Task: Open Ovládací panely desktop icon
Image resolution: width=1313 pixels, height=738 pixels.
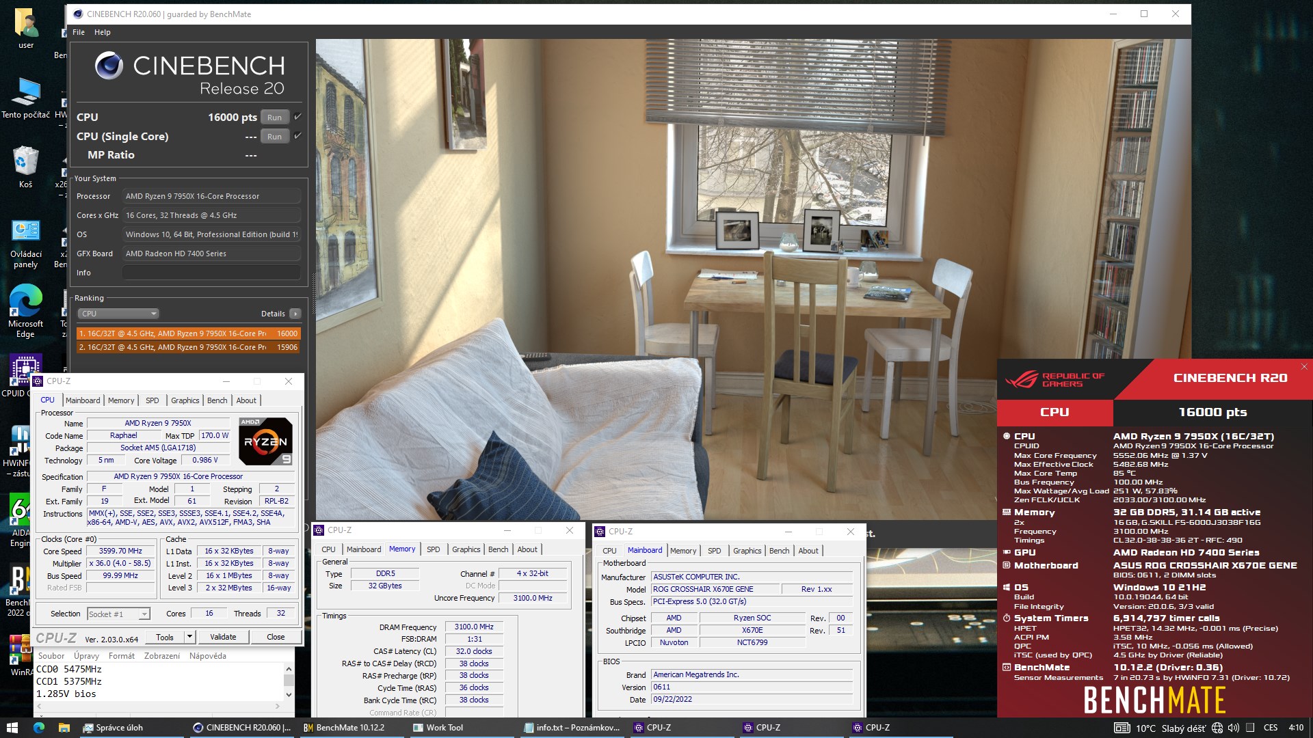Action: point(26,244)
